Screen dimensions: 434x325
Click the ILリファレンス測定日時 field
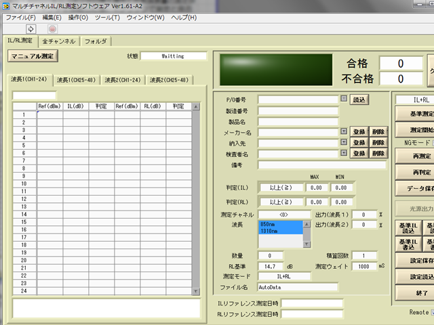coord(312,303)
